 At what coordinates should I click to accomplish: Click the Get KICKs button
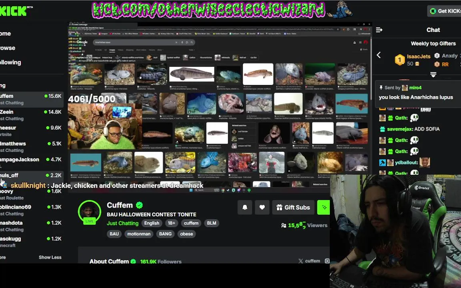[445, 11]
